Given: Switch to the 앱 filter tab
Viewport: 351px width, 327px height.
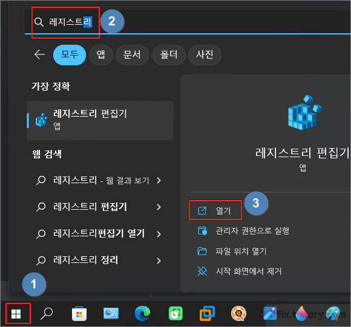Looking at the screenshot, I should tap(100, 55).
